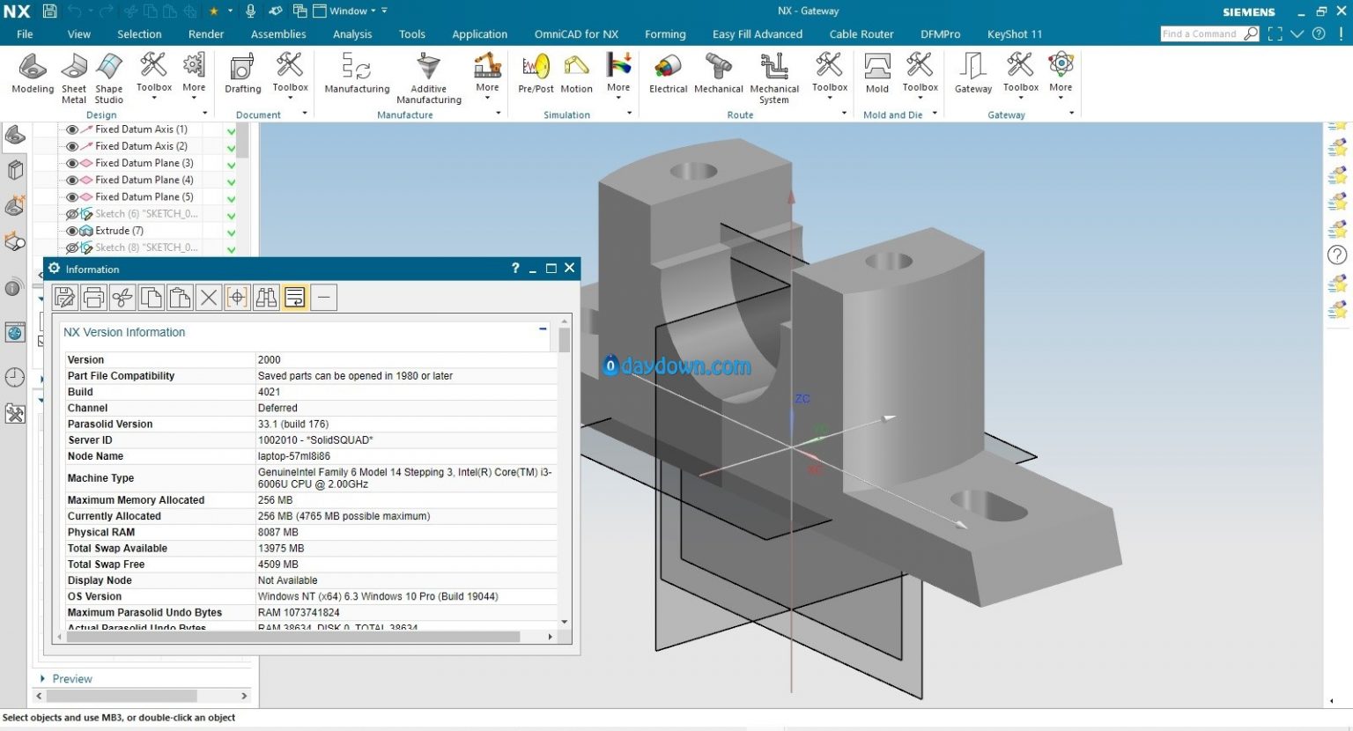Toggle full screen mode icon
The width and height of the screenshot is (1353, 731).
click(1275, 34)
